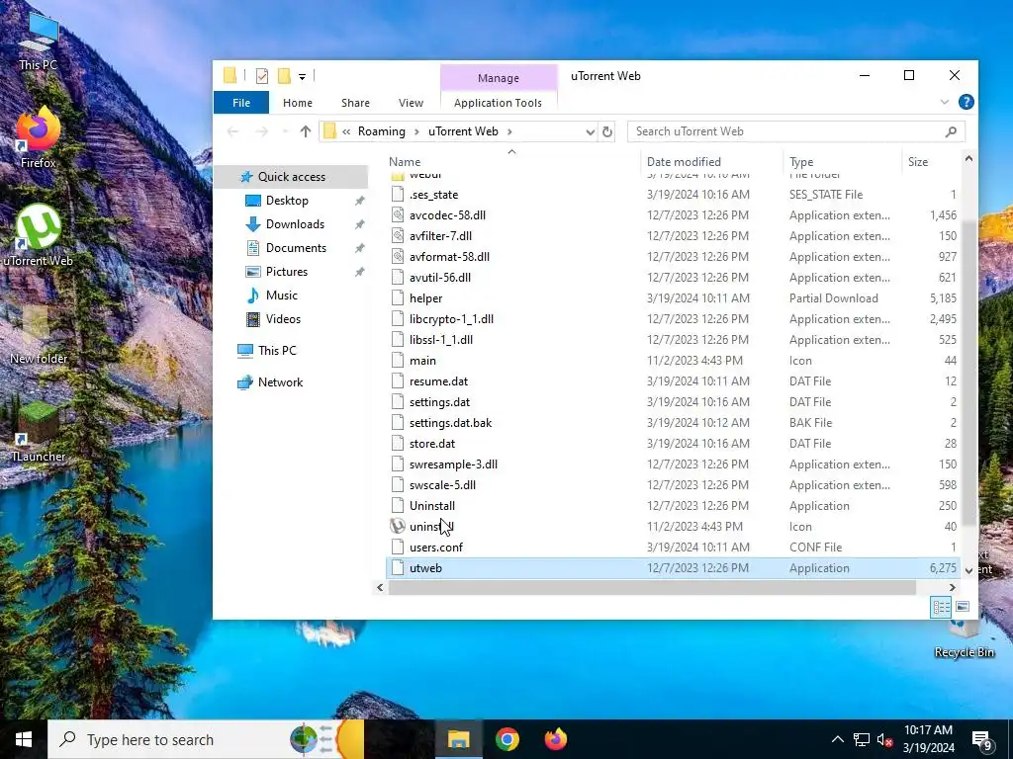Switch to details view layout icon
This screenshot has width=1013, height=759.
pyautogui.click(x=941, y=607)
